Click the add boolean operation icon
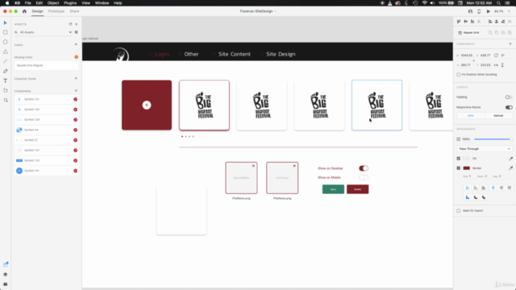 point(490,32)
